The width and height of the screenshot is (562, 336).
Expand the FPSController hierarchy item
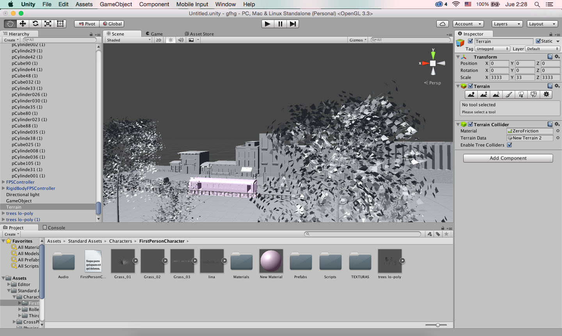tap(3, 182)
